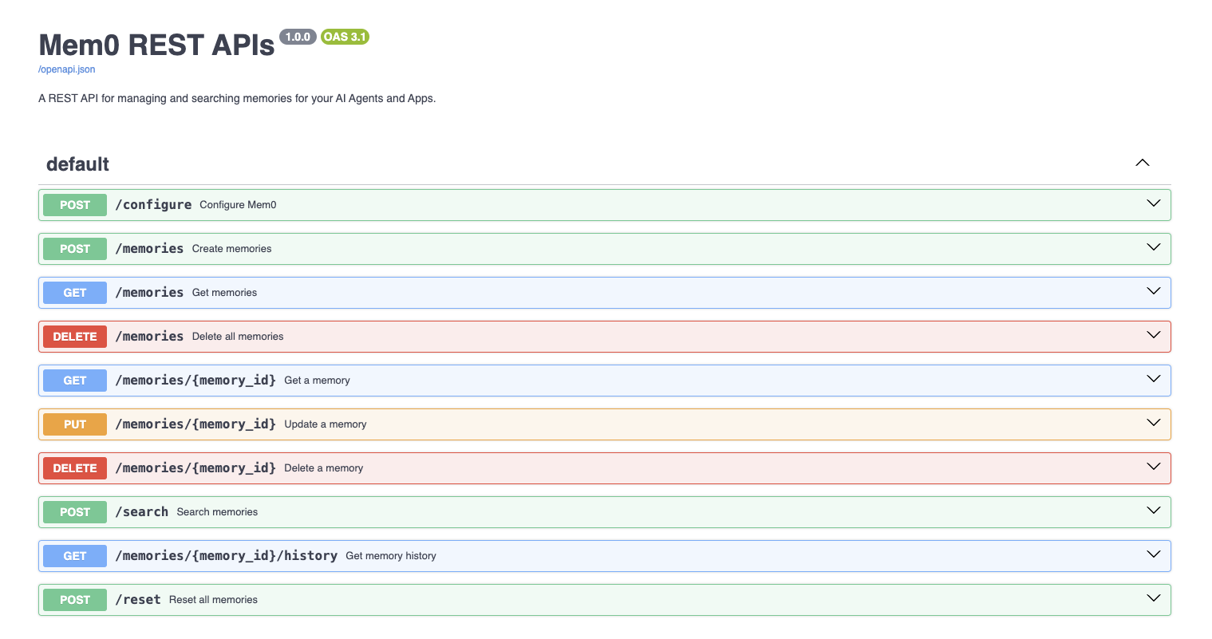Click DELETE badge for Delete all memories
This screenshot has width=1212, height=639.
click(75, 337)
